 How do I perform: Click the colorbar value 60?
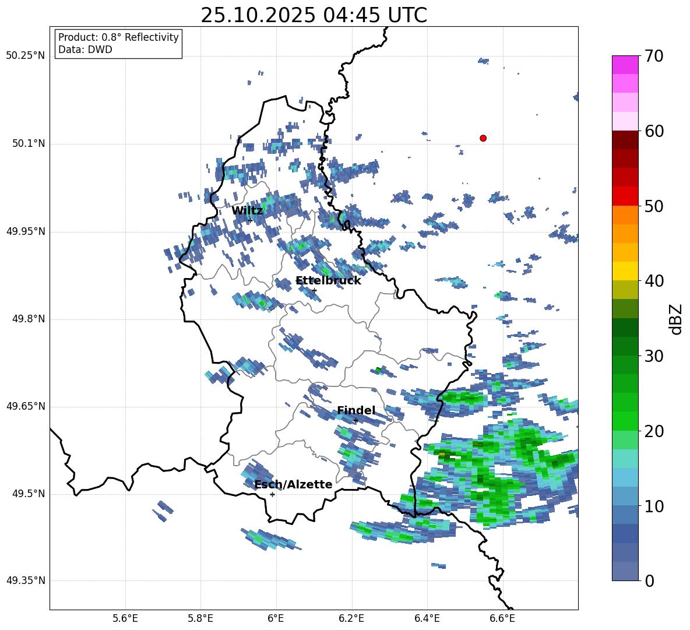click(654, 131)
